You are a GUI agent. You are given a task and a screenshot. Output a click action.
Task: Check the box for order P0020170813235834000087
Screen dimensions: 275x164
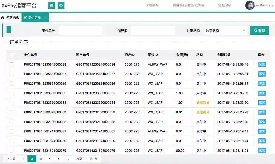(x=12, y=74)
